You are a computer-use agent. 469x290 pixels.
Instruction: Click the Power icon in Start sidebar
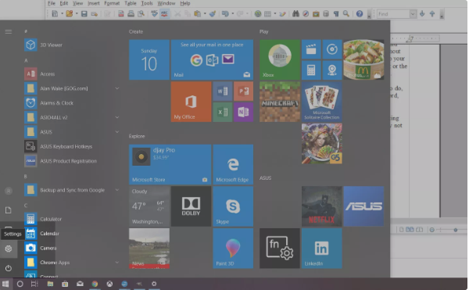tap(9, 268)
